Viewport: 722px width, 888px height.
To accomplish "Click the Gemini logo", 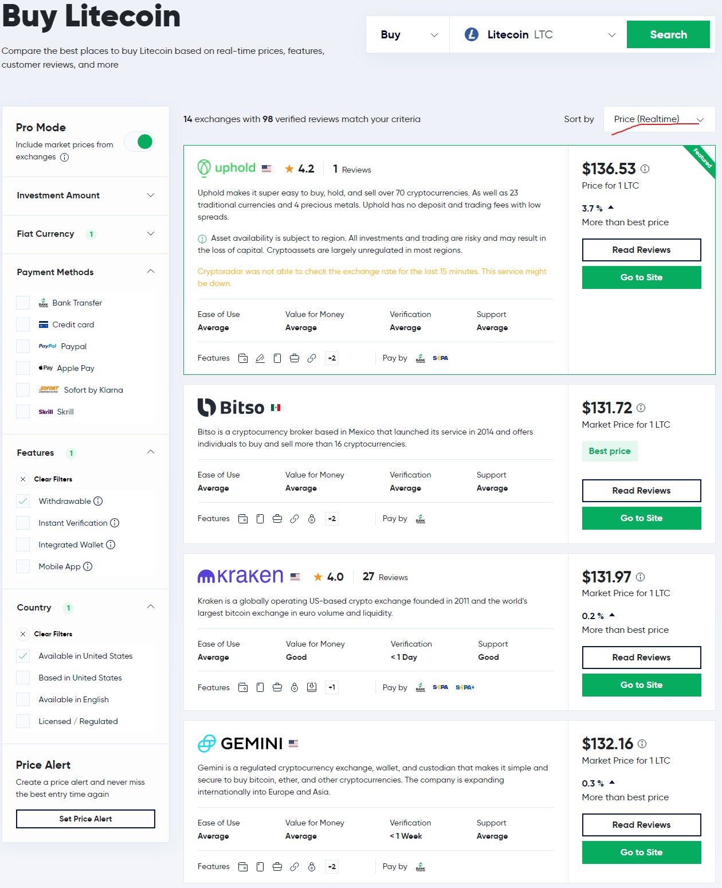I will tap(240, 744).
